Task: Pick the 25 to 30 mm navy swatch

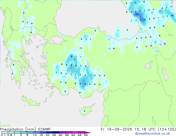Action: click(56, 132)
